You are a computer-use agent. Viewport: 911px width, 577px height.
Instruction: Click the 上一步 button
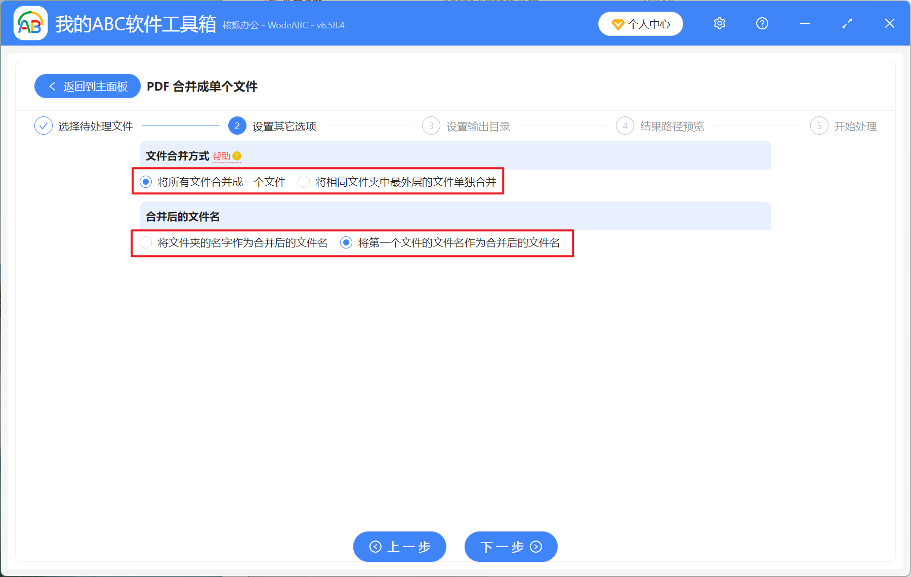pyautogui.click(x=399, y=547)
